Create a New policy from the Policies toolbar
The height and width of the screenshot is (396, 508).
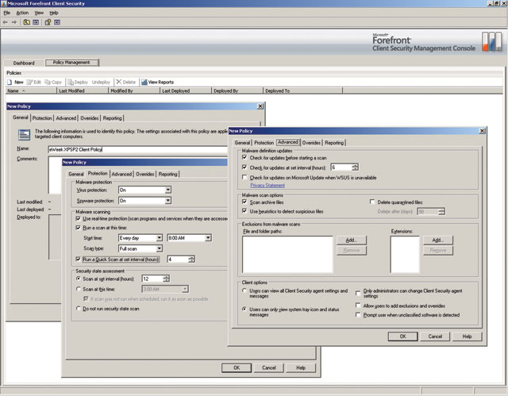coord(15,83)
